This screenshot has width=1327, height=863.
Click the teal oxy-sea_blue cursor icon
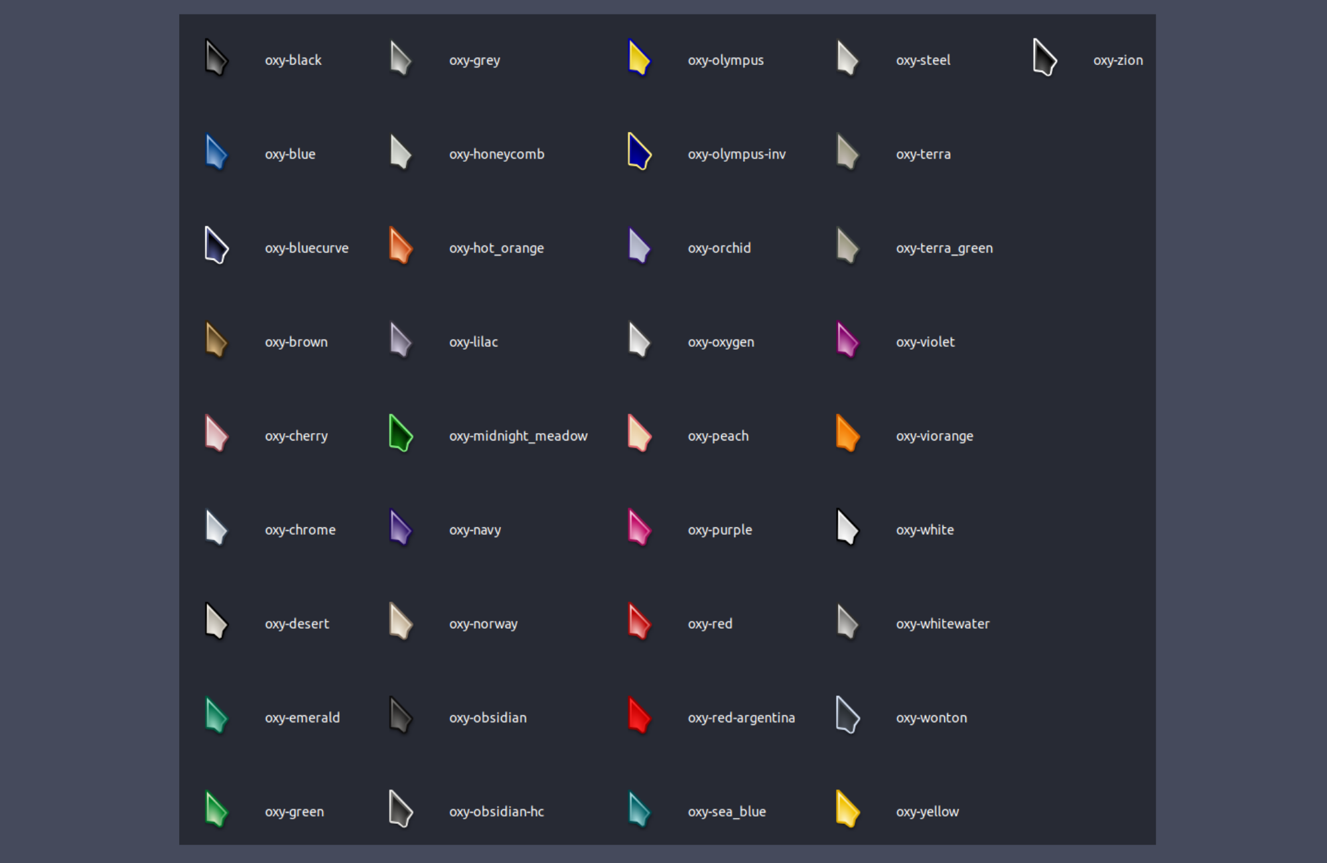(640, 809)
